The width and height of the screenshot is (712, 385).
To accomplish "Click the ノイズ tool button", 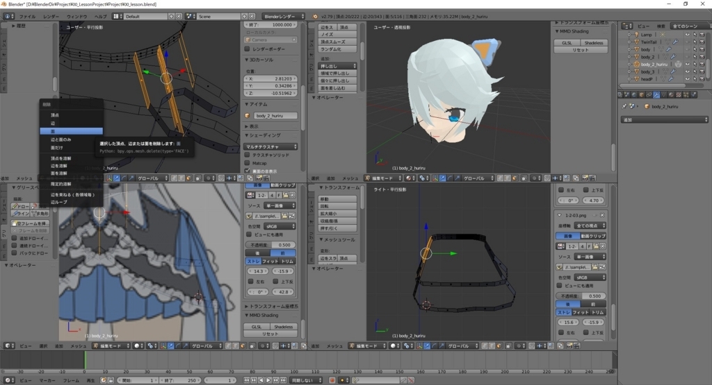I will coord(337,35).
